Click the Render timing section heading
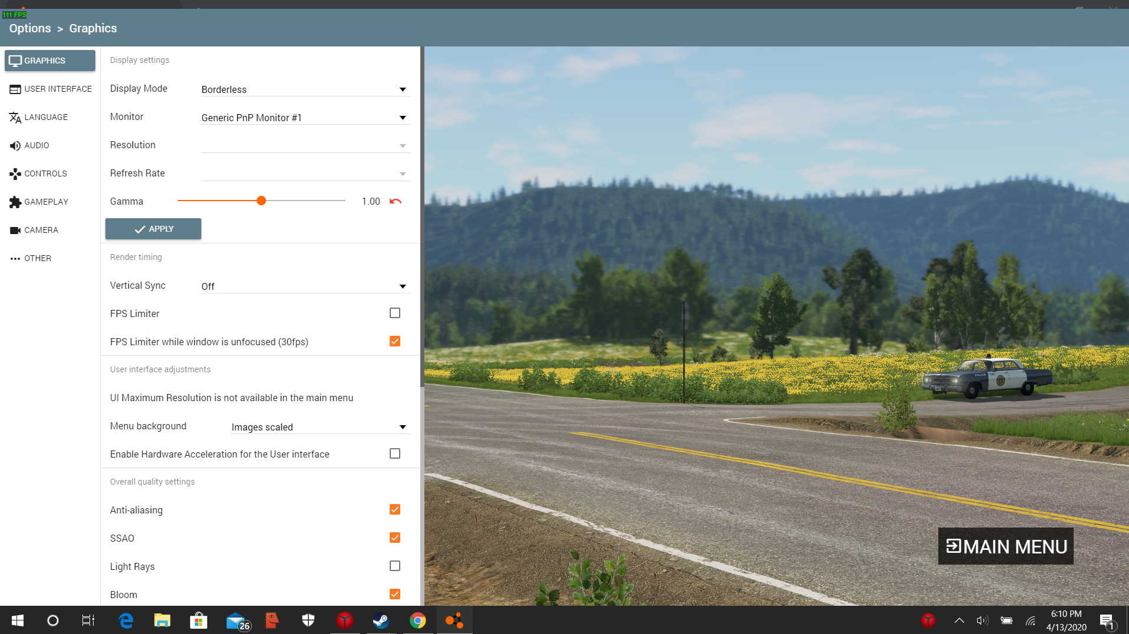This screenshot has width=1129, height=634. [136, 257]
